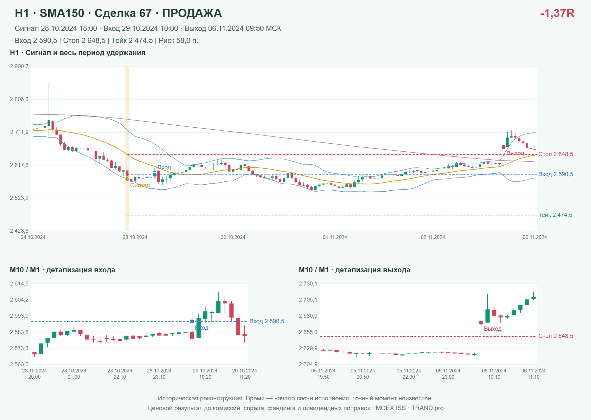Screen dimensions: 591x420
Task: Click the 2 711,9 axis value
Action: 19,132
